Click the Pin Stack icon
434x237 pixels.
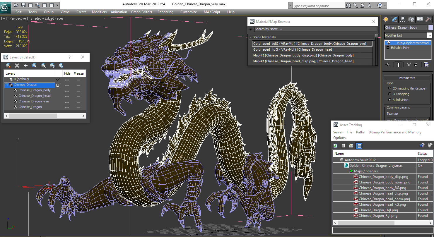[388, 65]
